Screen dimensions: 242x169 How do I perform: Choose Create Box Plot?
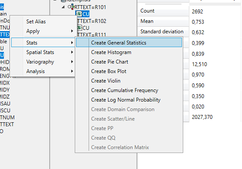click(129, 71)
